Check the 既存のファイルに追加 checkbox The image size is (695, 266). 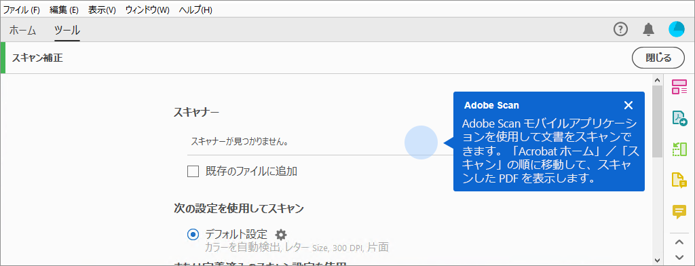193,171
